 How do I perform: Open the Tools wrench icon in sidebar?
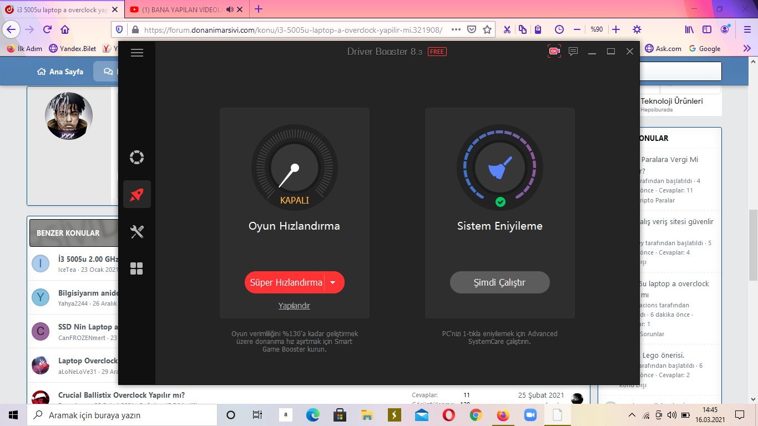tap(137, 231)
